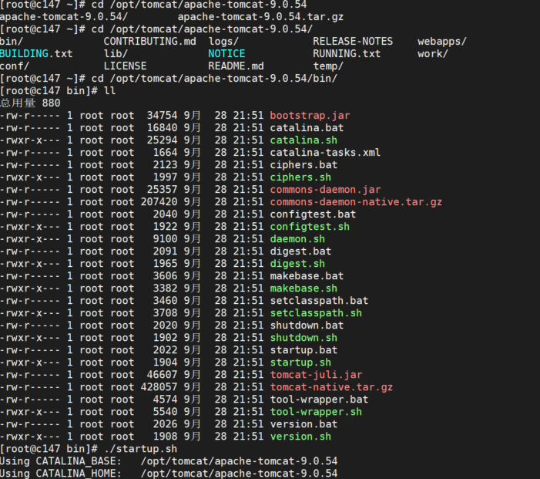Click the cd .../9.0.54/bin/ command line
This screenshot has width=540, height=479.
click(215, 78)
